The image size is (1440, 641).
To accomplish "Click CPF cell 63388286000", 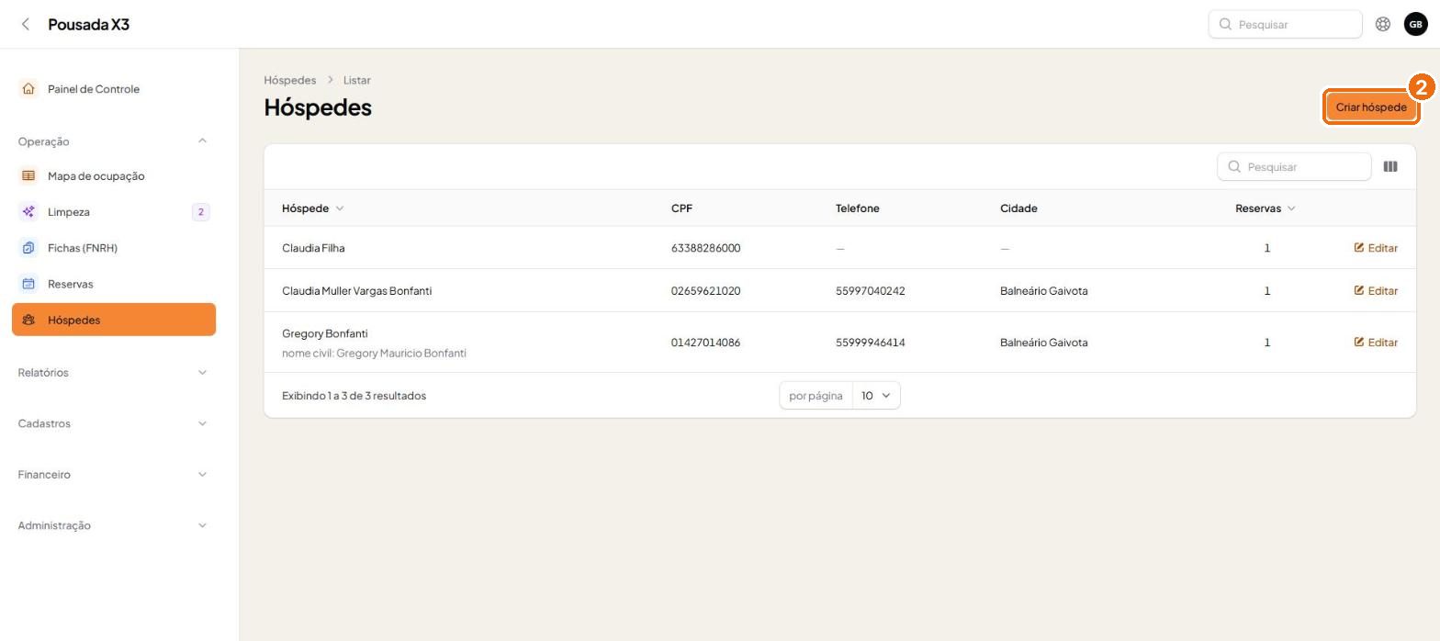I will [x=705, y=248].
